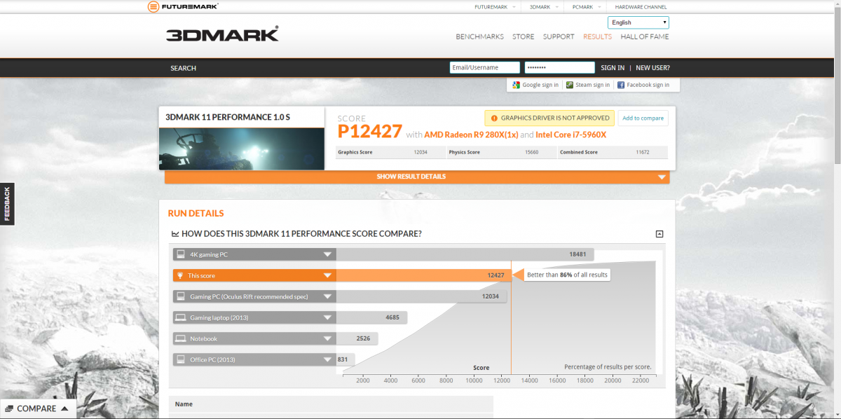
Task: Click the chart icon beside the score comparison heading
Action: 175,234
